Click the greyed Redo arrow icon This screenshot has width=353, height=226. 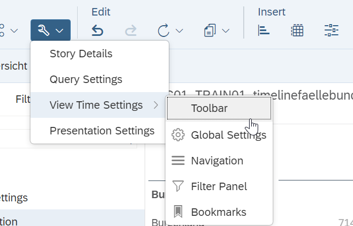tap(130, 31)
